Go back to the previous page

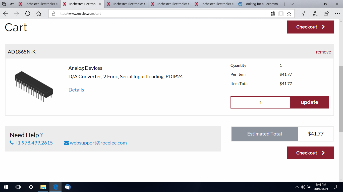coord(6,14)
